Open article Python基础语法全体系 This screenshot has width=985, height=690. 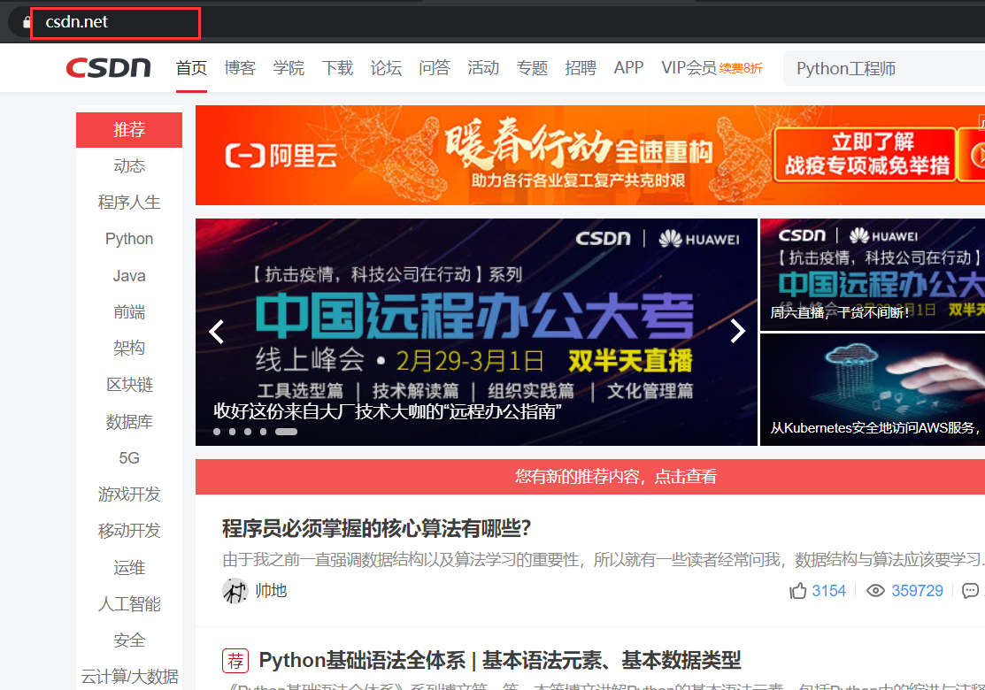click(x=500, y=661)
